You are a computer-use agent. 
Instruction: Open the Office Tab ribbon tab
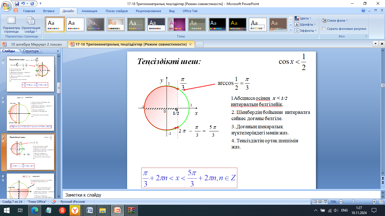(x=190, y=11)
